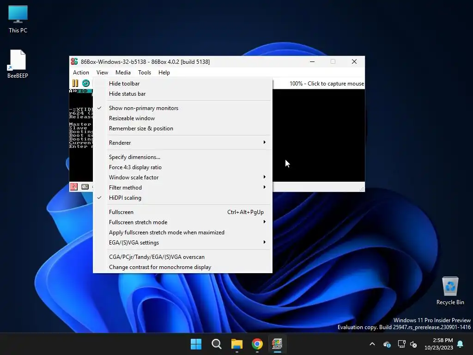The width and height of the screenshot is (473, 355).
Task: Launch Google Chrome from the taskbar
Action: pos(257,344)
